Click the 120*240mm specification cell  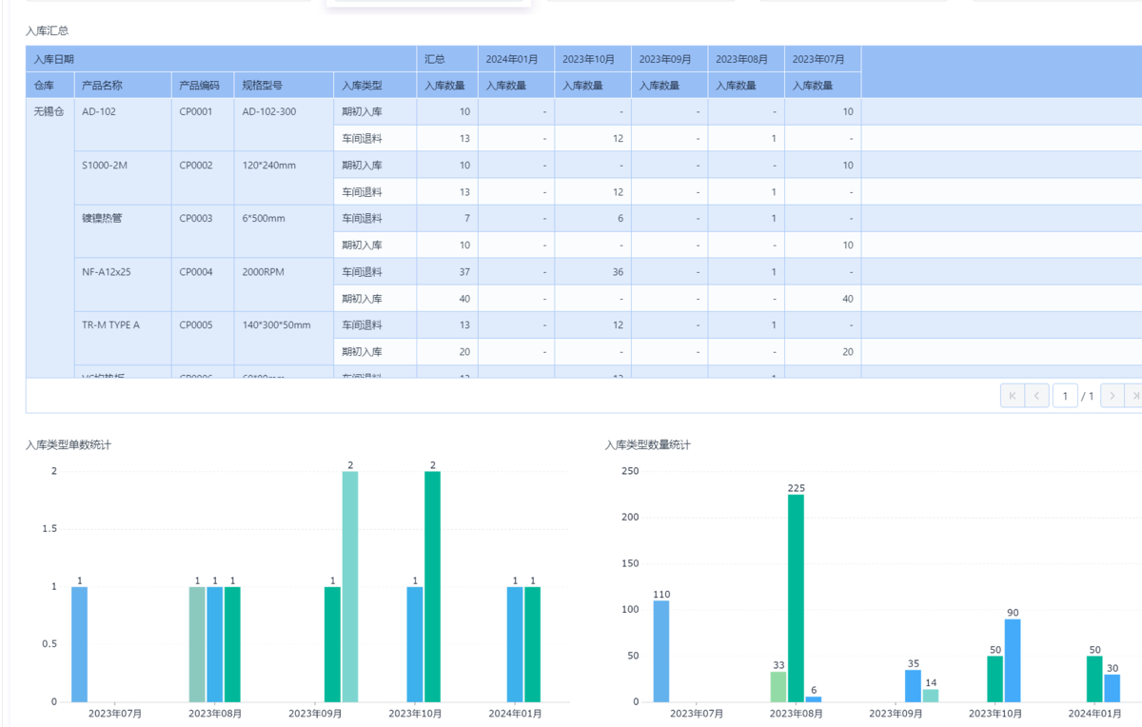pyautogui.click(x=285, y=178)
